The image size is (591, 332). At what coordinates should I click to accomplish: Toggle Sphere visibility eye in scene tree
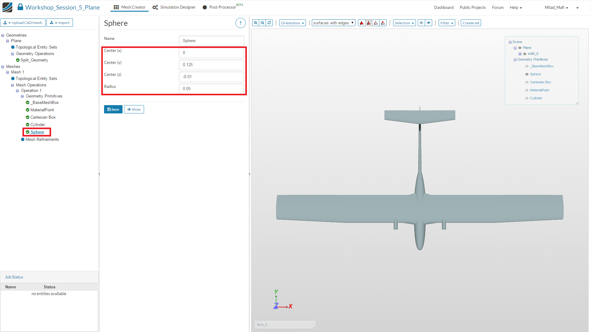(527, 74)
